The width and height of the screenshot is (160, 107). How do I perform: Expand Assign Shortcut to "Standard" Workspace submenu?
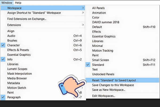[43, 13]
